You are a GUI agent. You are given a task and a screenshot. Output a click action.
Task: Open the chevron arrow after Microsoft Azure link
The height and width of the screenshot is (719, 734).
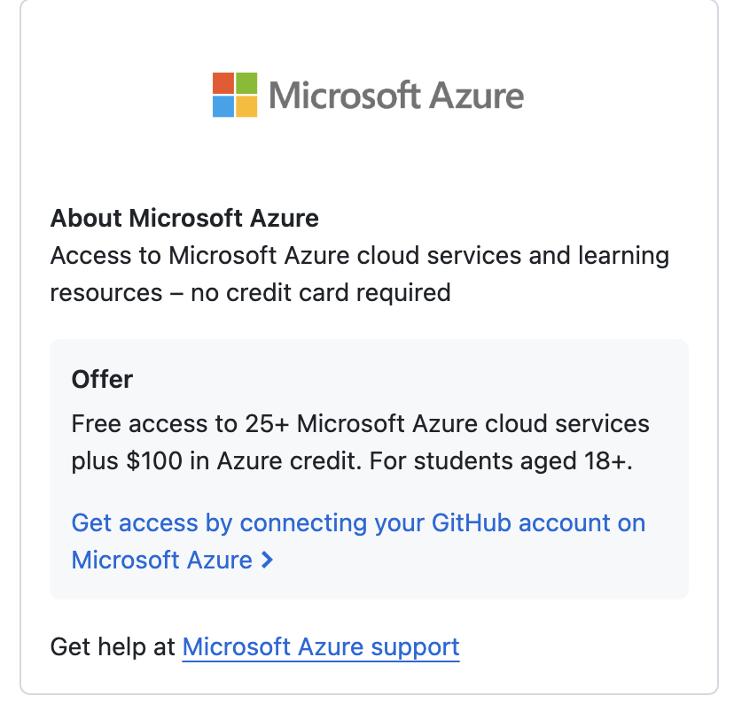267,560
